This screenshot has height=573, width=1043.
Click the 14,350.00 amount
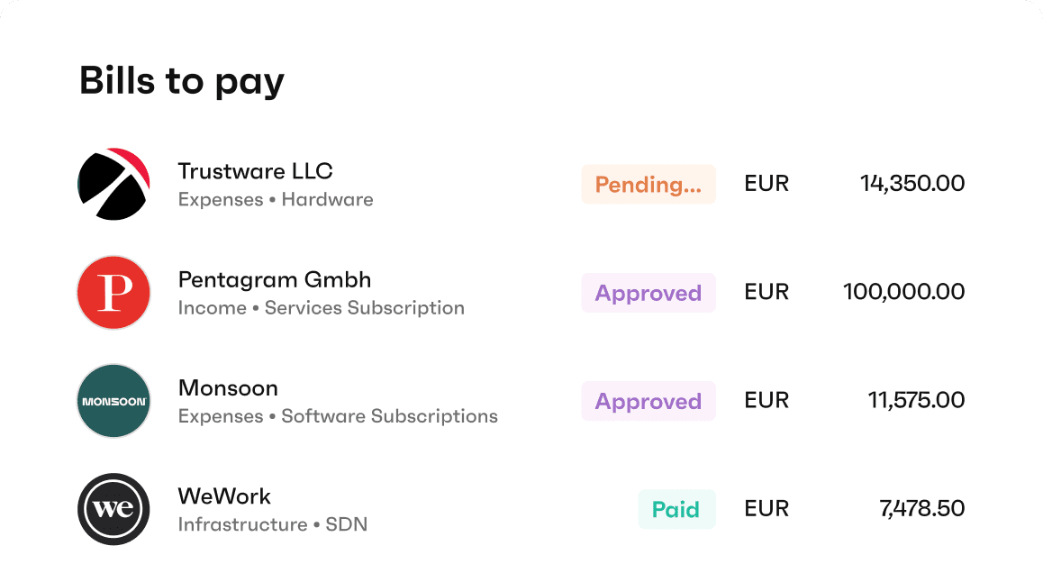click(x=912, y=183)
